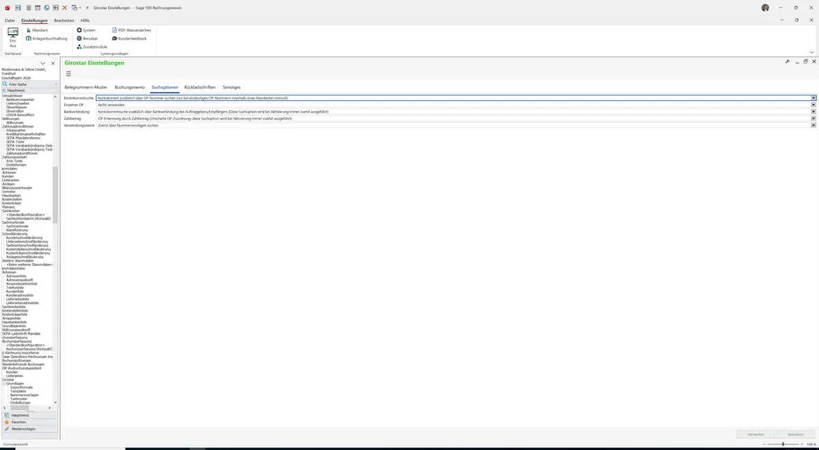Open the Zahlbetrag dropdown

point(814,119)
